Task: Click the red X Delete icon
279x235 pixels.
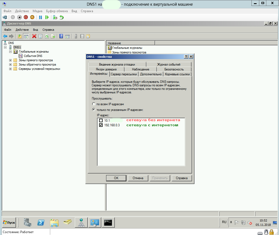Action: coord(34,36)
